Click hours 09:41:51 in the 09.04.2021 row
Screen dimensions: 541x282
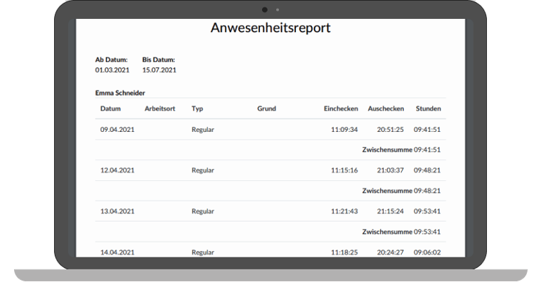[427, 130]
